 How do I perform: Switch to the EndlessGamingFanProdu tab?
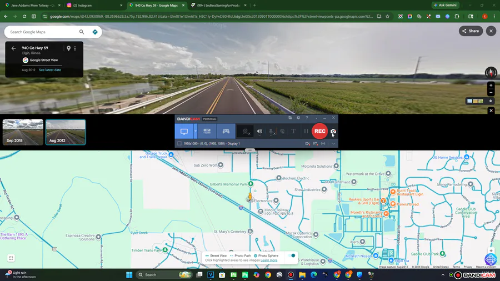tap(219, 6)
